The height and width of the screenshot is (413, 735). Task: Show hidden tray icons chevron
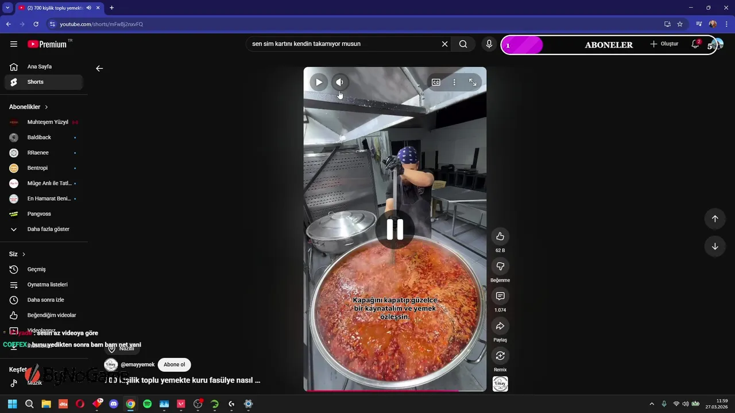click(x=652, y=404)
